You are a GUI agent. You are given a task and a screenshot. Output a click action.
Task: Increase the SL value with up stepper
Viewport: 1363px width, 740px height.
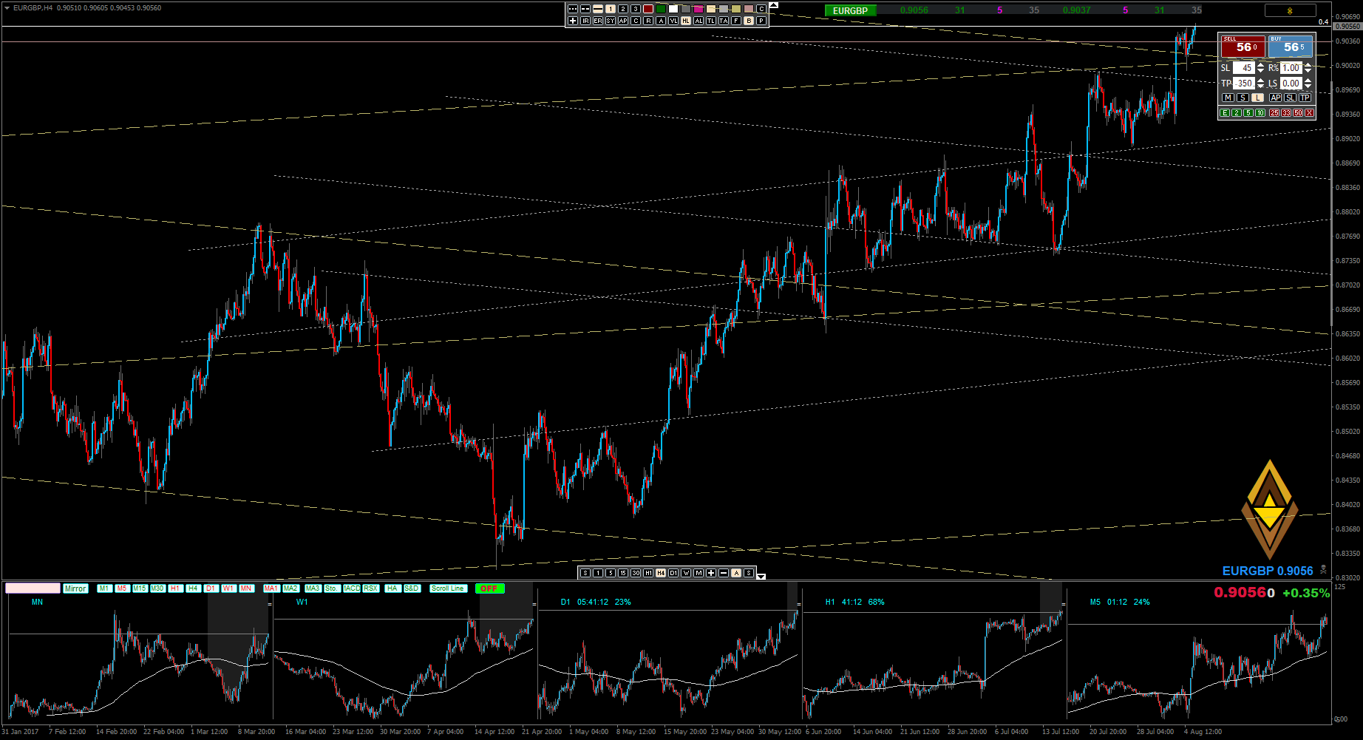coord(1260,65)
